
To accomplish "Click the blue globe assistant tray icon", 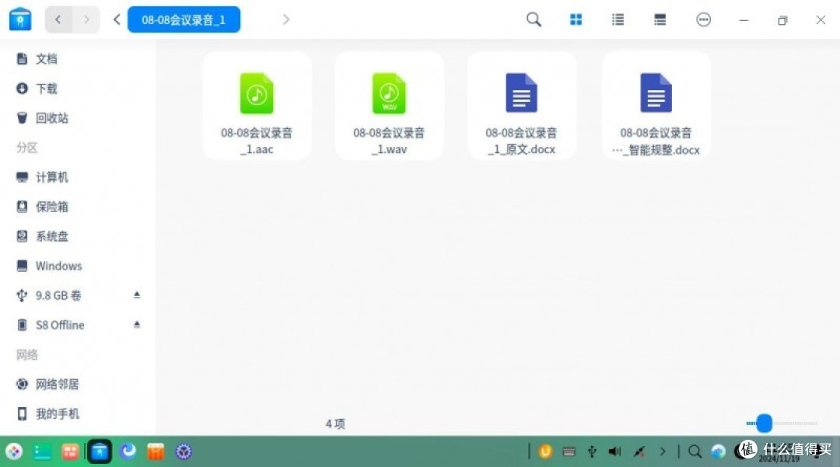I will click(719, 452).
